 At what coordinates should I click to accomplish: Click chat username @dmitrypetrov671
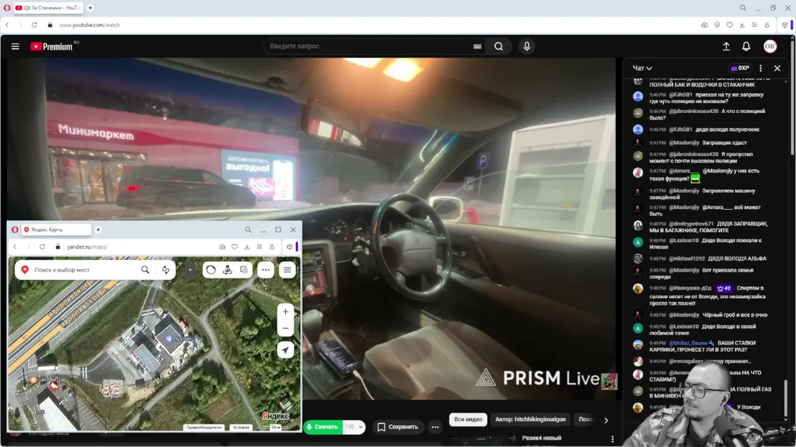coord(691,223)
